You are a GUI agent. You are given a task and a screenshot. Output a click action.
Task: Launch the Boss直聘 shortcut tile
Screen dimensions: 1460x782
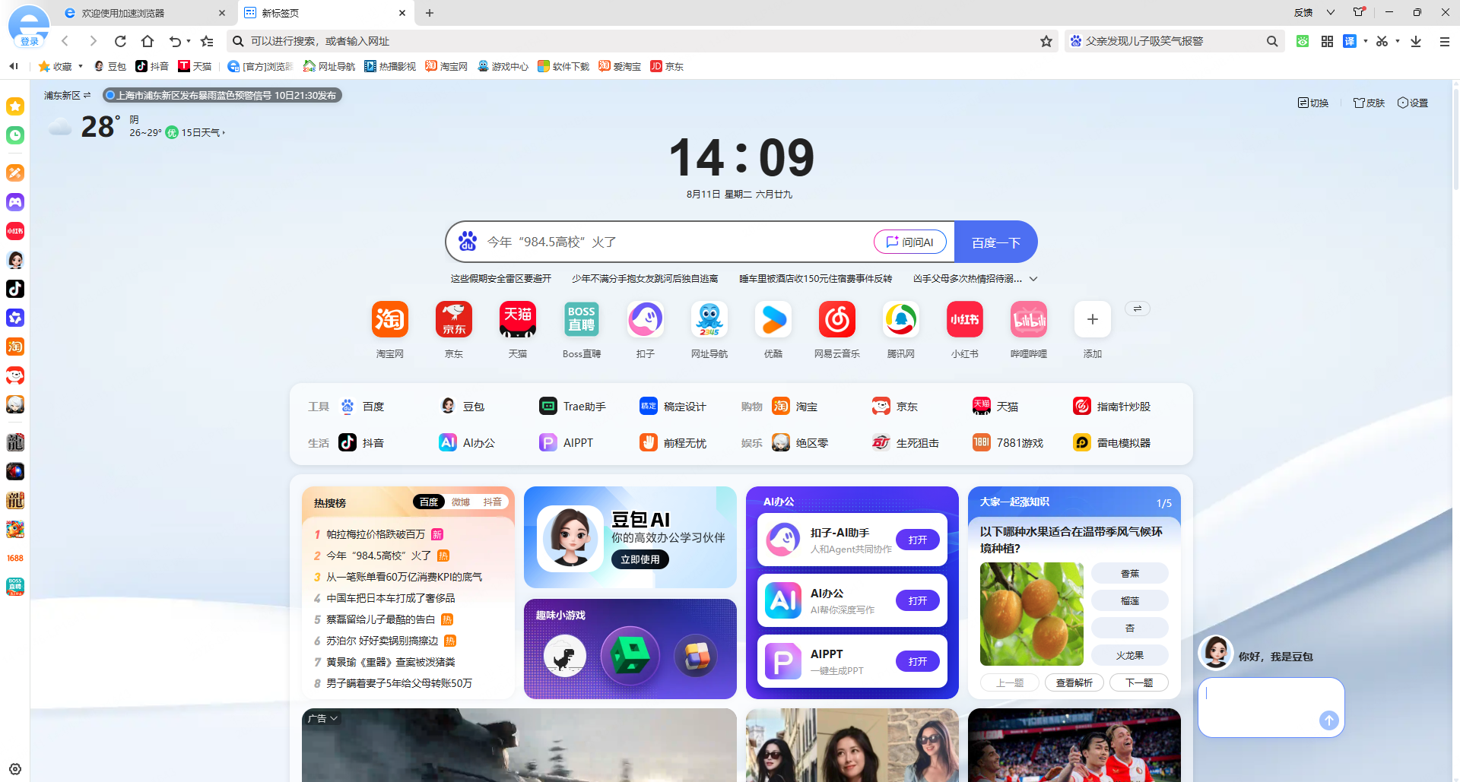[x=582, y=320]
